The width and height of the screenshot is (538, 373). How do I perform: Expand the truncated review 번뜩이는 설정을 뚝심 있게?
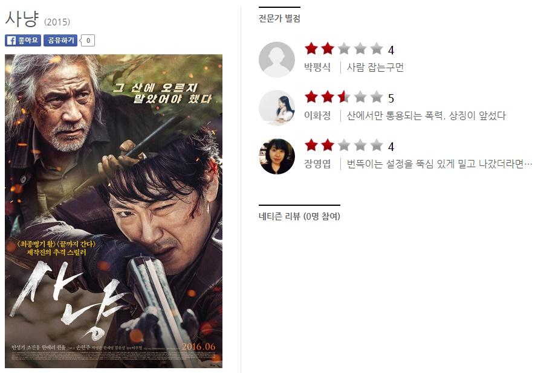(439, 164)
